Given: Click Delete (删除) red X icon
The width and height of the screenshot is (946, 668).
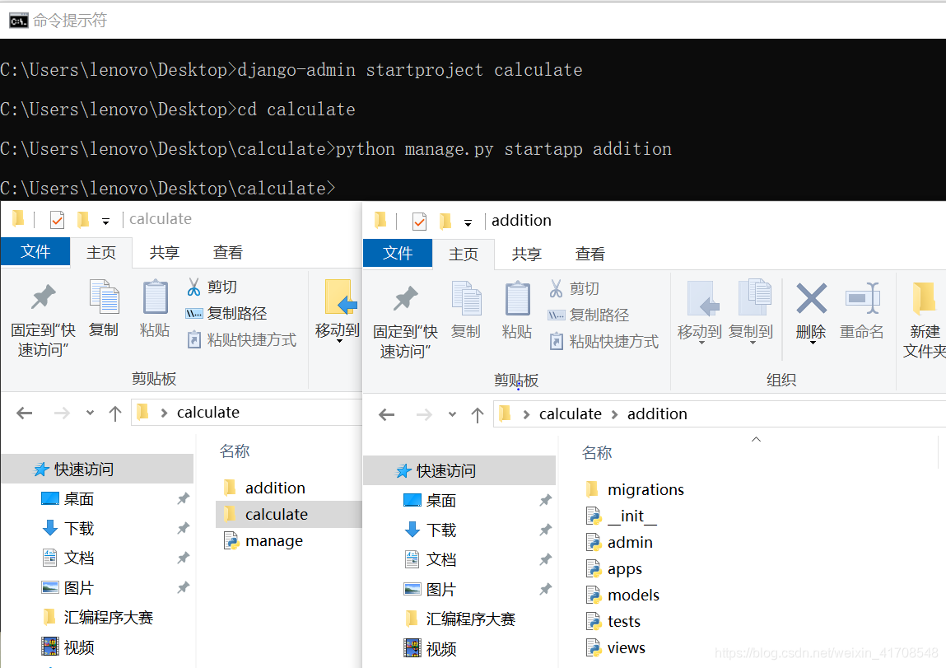Looking at the screenshot, I should pyautogui.click(x=812, y=298).
